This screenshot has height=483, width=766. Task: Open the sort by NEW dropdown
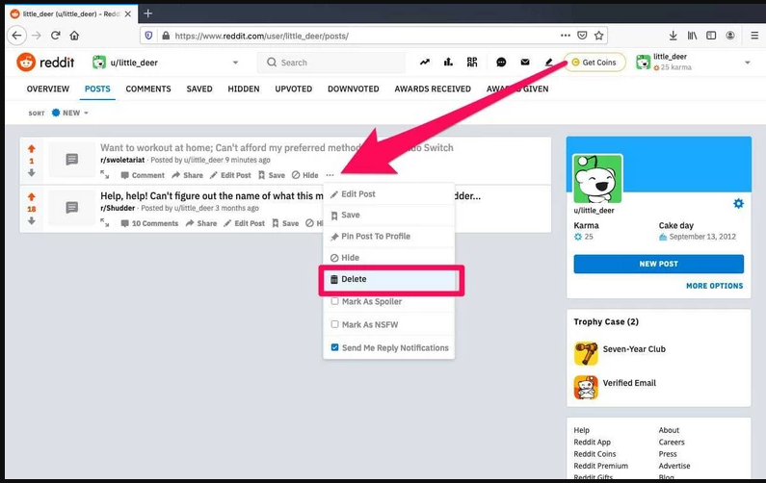[70, 113]
